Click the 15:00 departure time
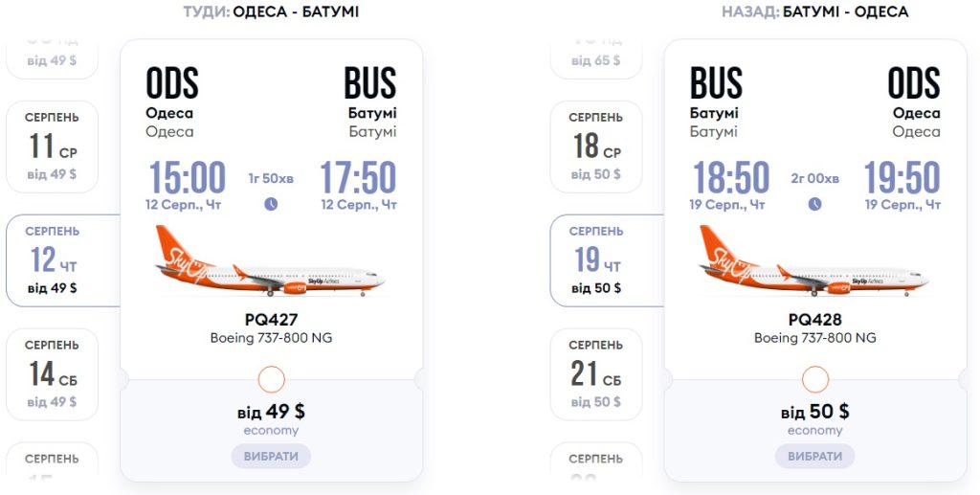 pos(187,178)
